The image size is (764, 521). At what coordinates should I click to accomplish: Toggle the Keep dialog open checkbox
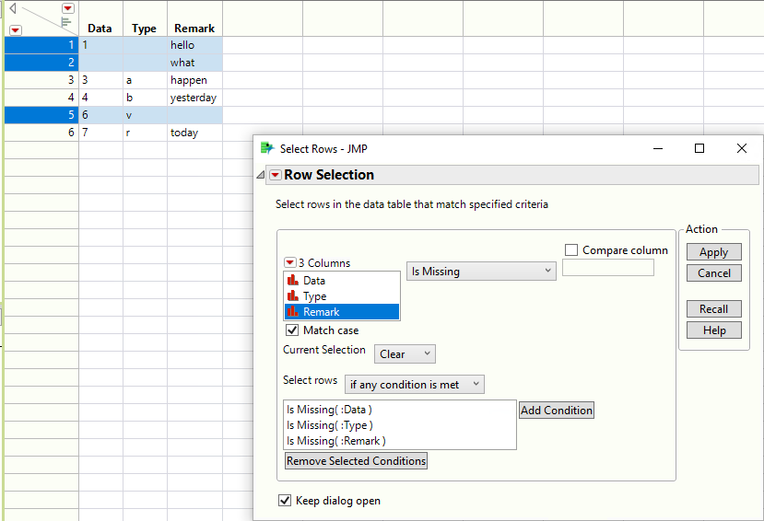tap(285, 501)
